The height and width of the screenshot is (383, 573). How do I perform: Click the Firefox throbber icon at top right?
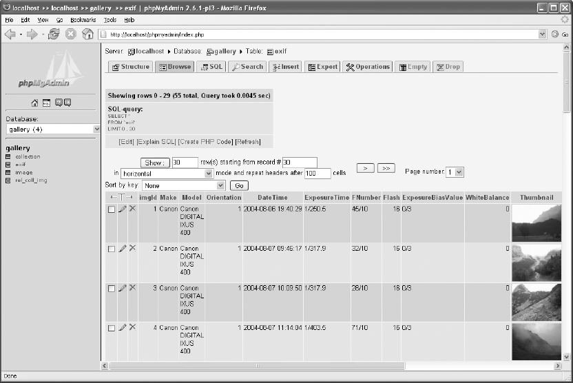565,19
